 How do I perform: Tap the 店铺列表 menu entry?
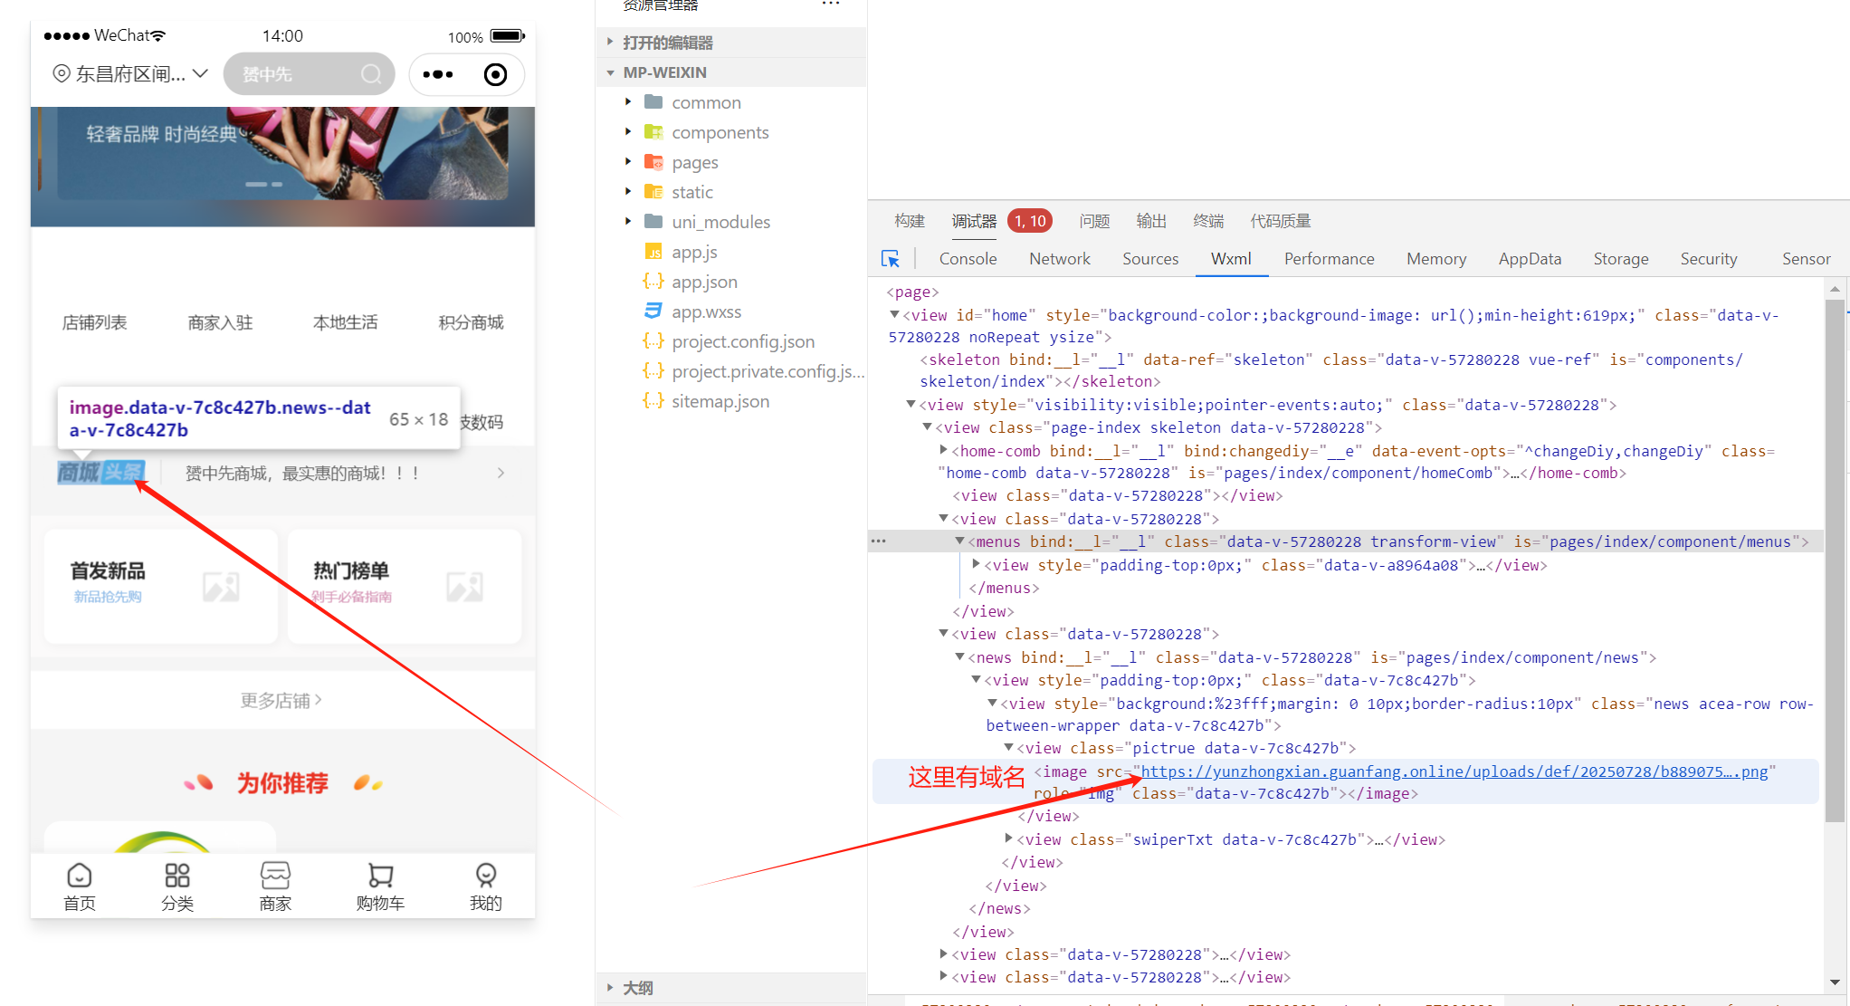pos(94,322)
